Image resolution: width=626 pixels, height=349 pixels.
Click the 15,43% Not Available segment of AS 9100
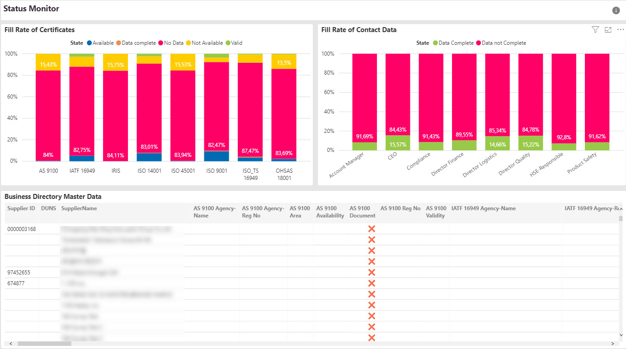coord(48,62)
